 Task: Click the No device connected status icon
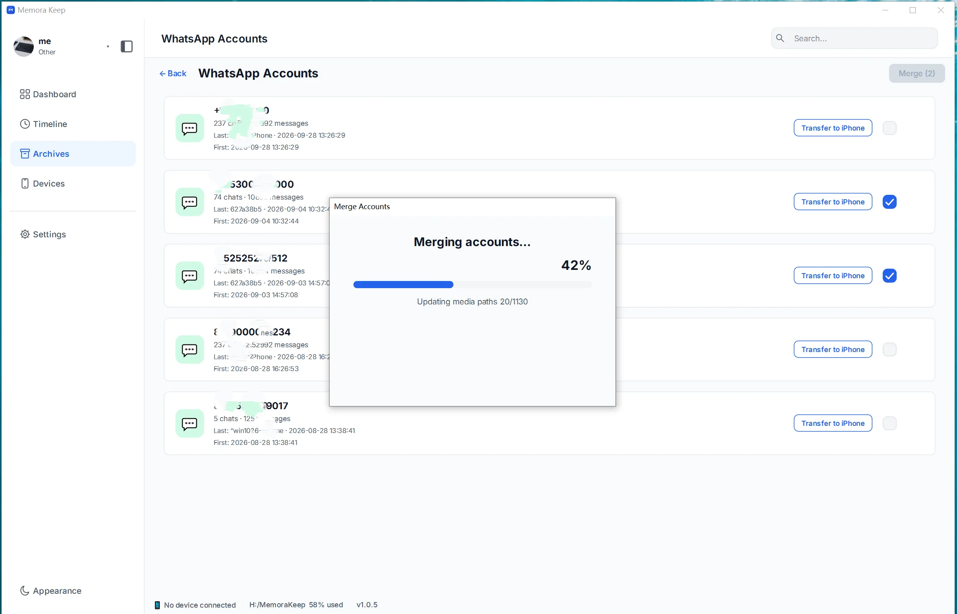click(x=157, y=605)
